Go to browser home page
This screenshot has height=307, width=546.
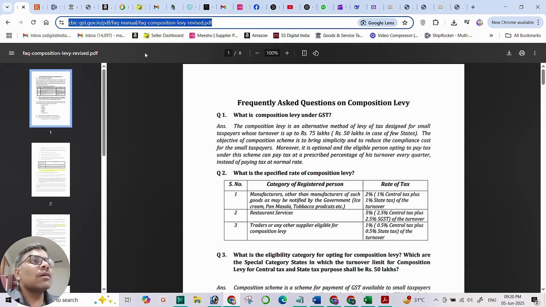pos(46,22)
